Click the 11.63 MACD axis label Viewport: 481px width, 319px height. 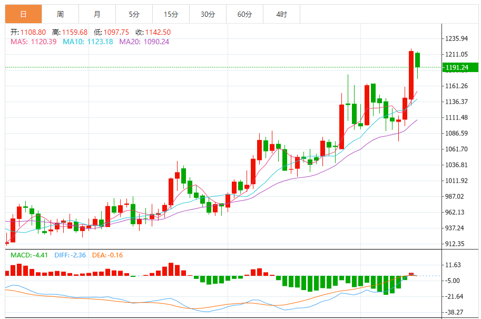(x=453, y=265)
